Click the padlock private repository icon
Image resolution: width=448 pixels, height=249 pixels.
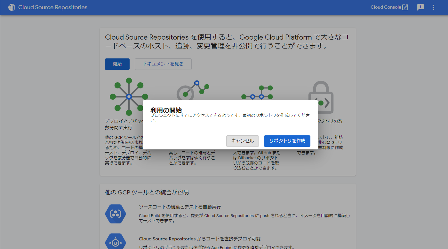[x=321, y=97]
